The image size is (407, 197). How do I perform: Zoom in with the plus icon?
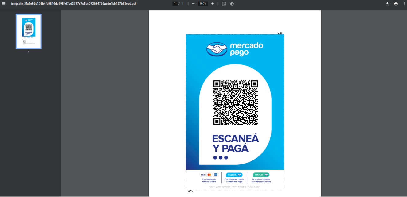(213, 4)
